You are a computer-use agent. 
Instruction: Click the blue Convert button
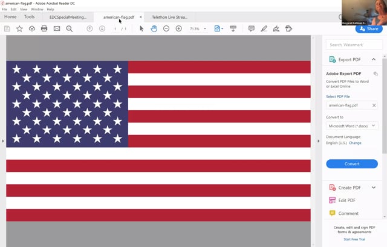coord(352,164)
